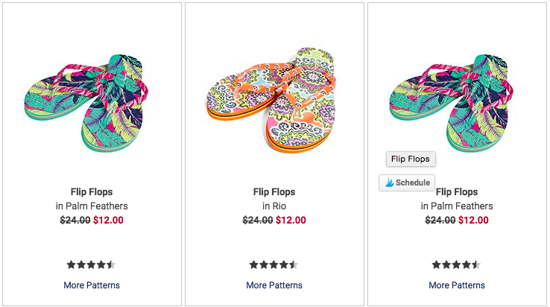Open More Patterns in the first card
550x307 pixels.
[92, 285]
